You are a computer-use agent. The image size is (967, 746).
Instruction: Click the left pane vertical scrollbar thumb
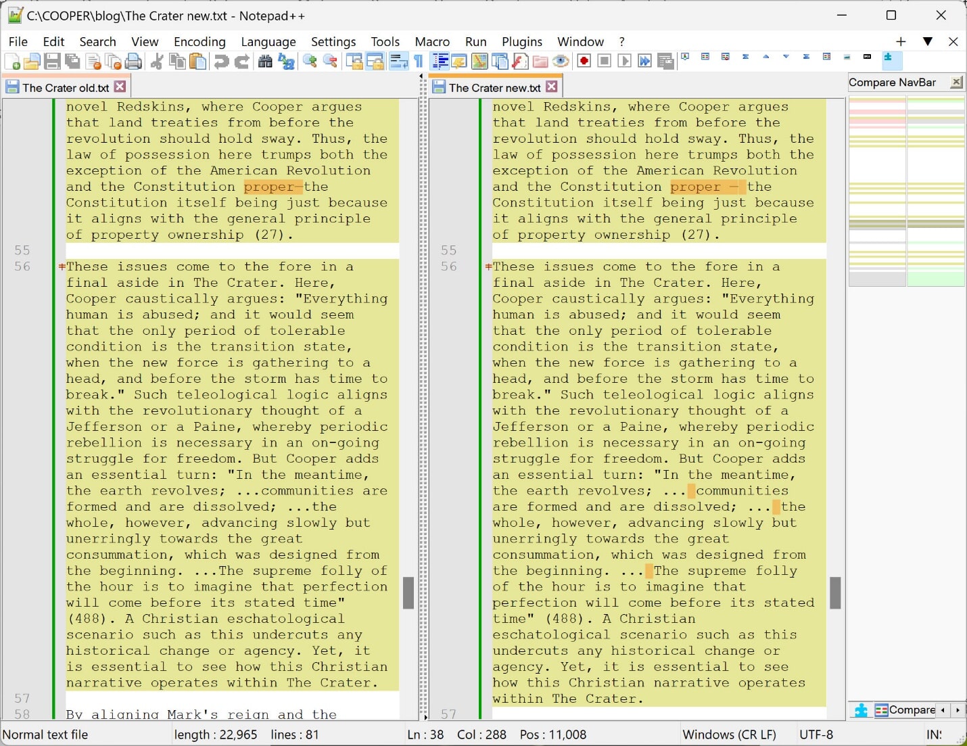pyautogui.click(x=408, y=593)
